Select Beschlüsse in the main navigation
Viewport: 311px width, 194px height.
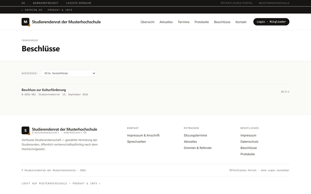point(222,22)
